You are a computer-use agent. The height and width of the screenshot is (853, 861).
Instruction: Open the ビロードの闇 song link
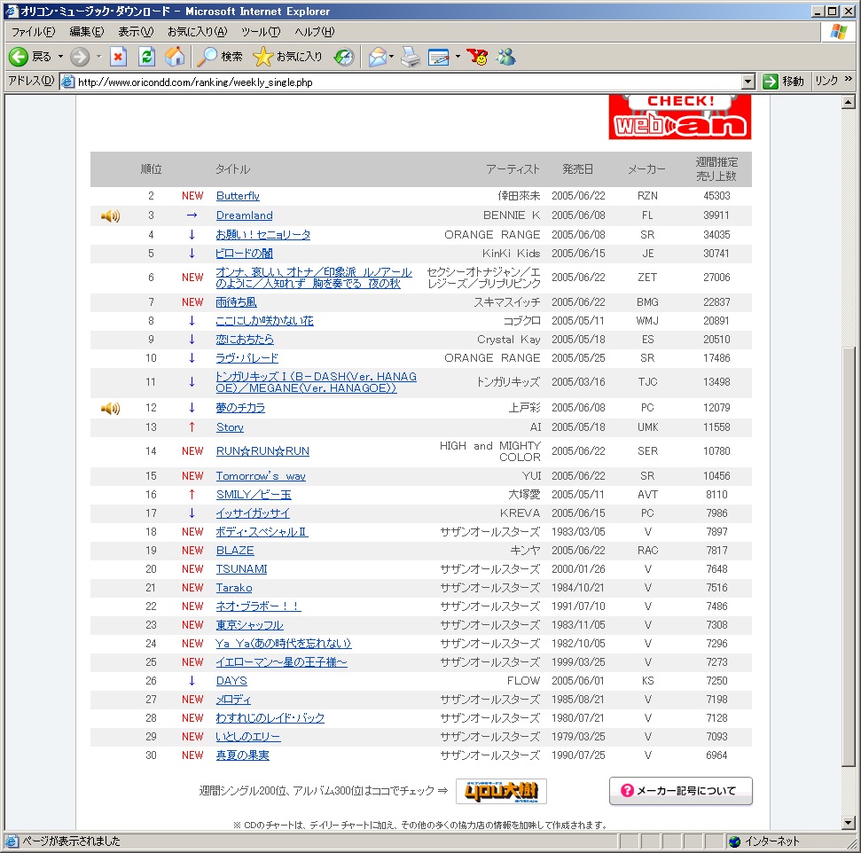tap(245, 254)
